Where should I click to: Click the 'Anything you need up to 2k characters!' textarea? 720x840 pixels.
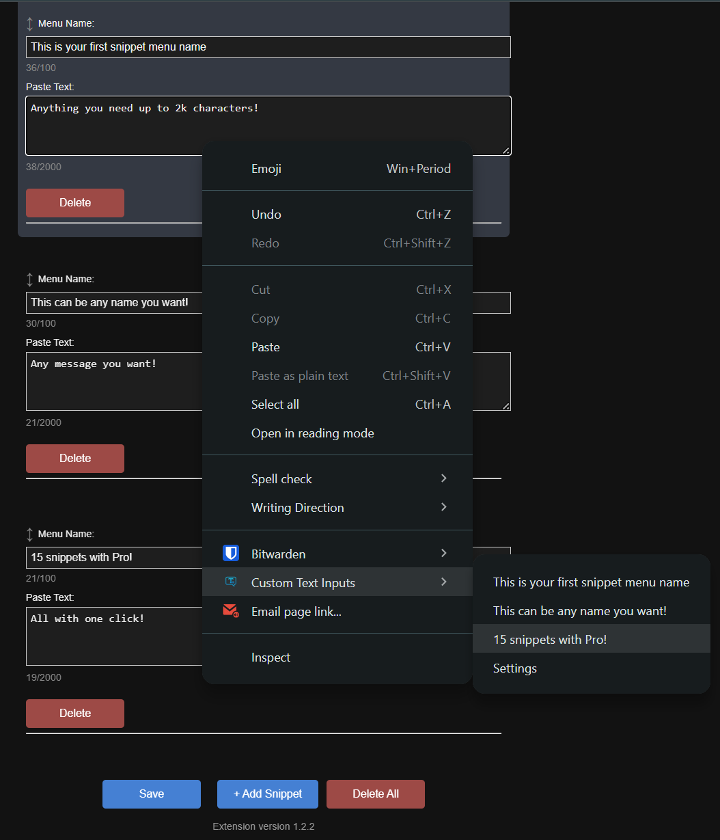pos(268,126)
